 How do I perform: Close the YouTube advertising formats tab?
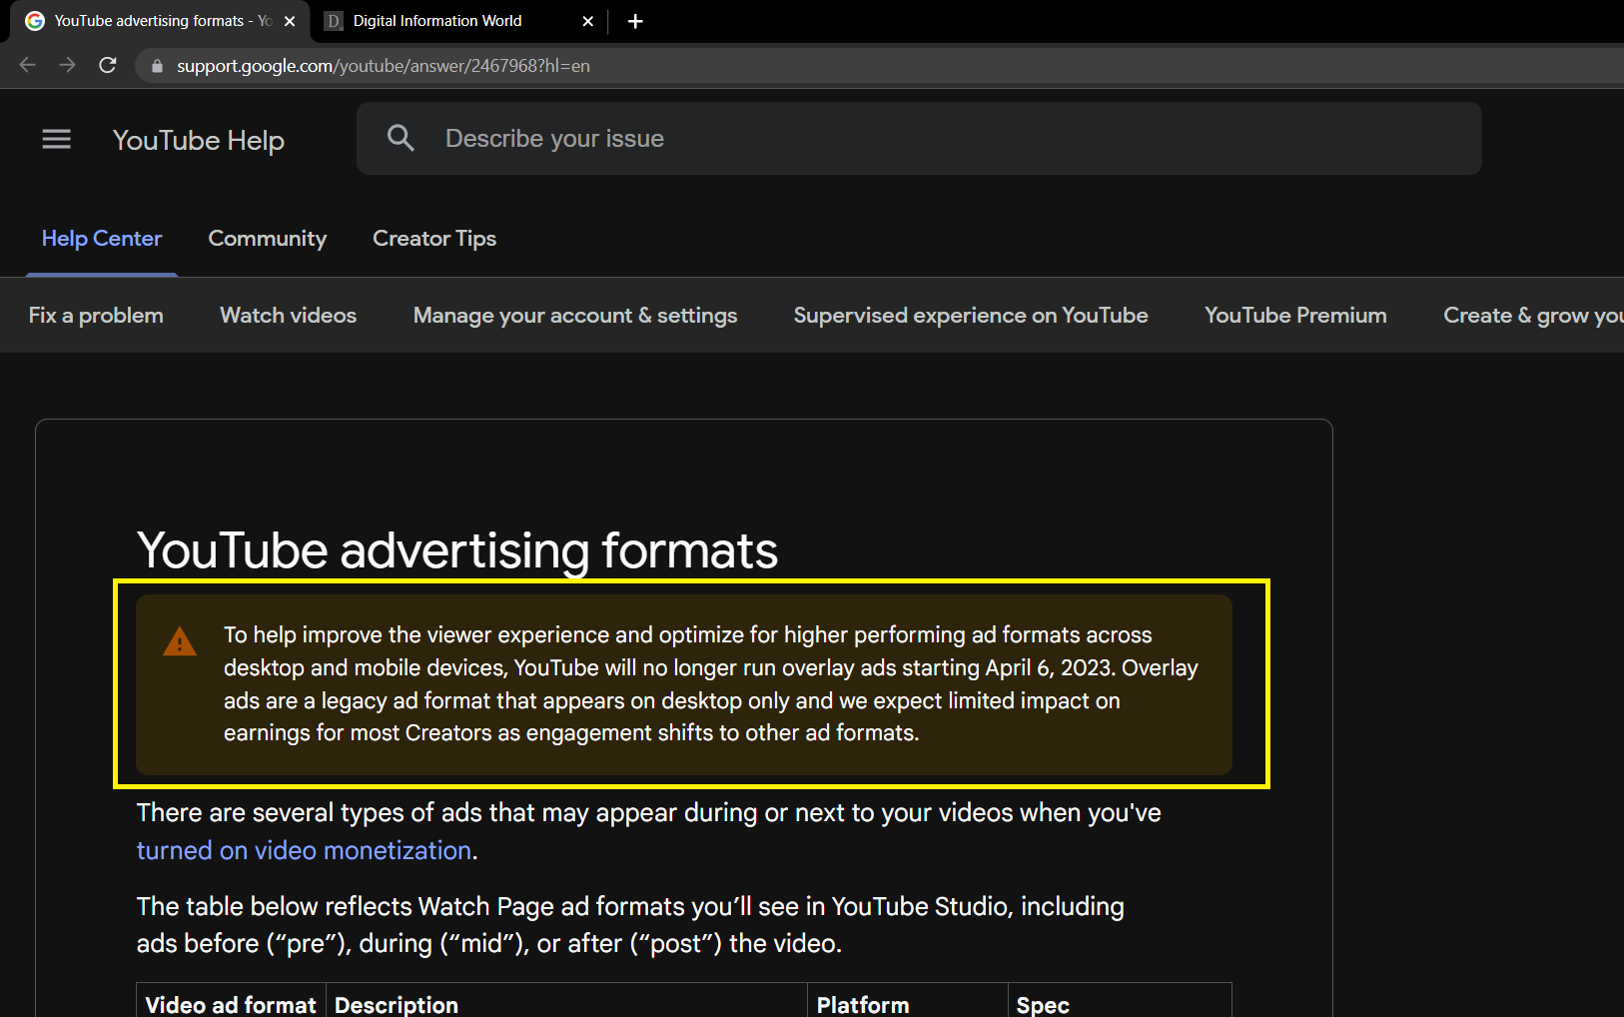(x=290, y=21)
